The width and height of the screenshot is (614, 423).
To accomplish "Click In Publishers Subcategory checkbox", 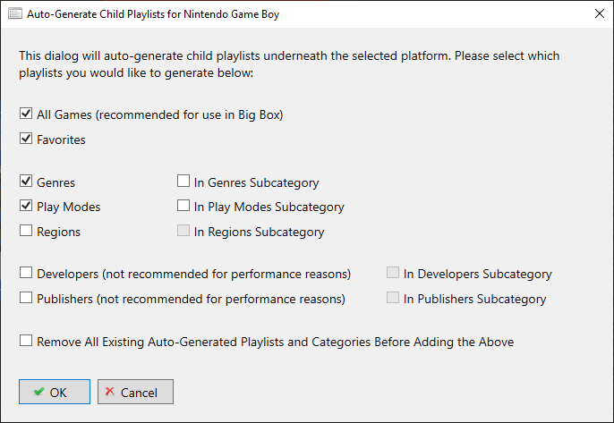I will click(393, 298).
